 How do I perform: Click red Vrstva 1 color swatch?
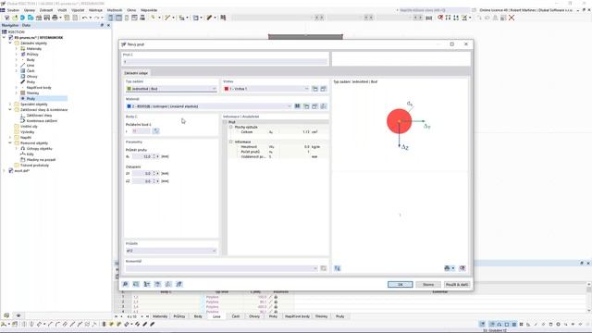(x=227, y=89)
